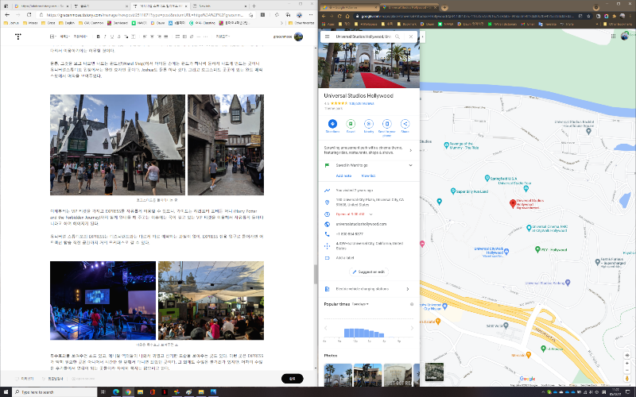
Task: Click the Maps search input field
Action: pyautogui.click(x=363, y=37)
